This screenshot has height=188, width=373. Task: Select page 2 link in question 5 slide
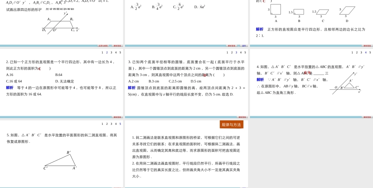[107, 124]
